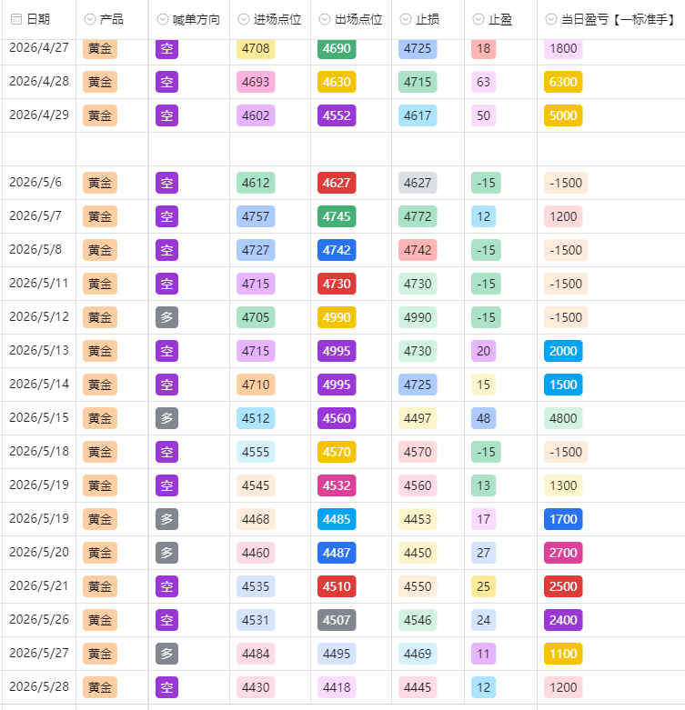This screenshot has height=710, width=685.
Task: Open the 空 direction tag for 2026/5/6
Action: click(x=166, y=183)
